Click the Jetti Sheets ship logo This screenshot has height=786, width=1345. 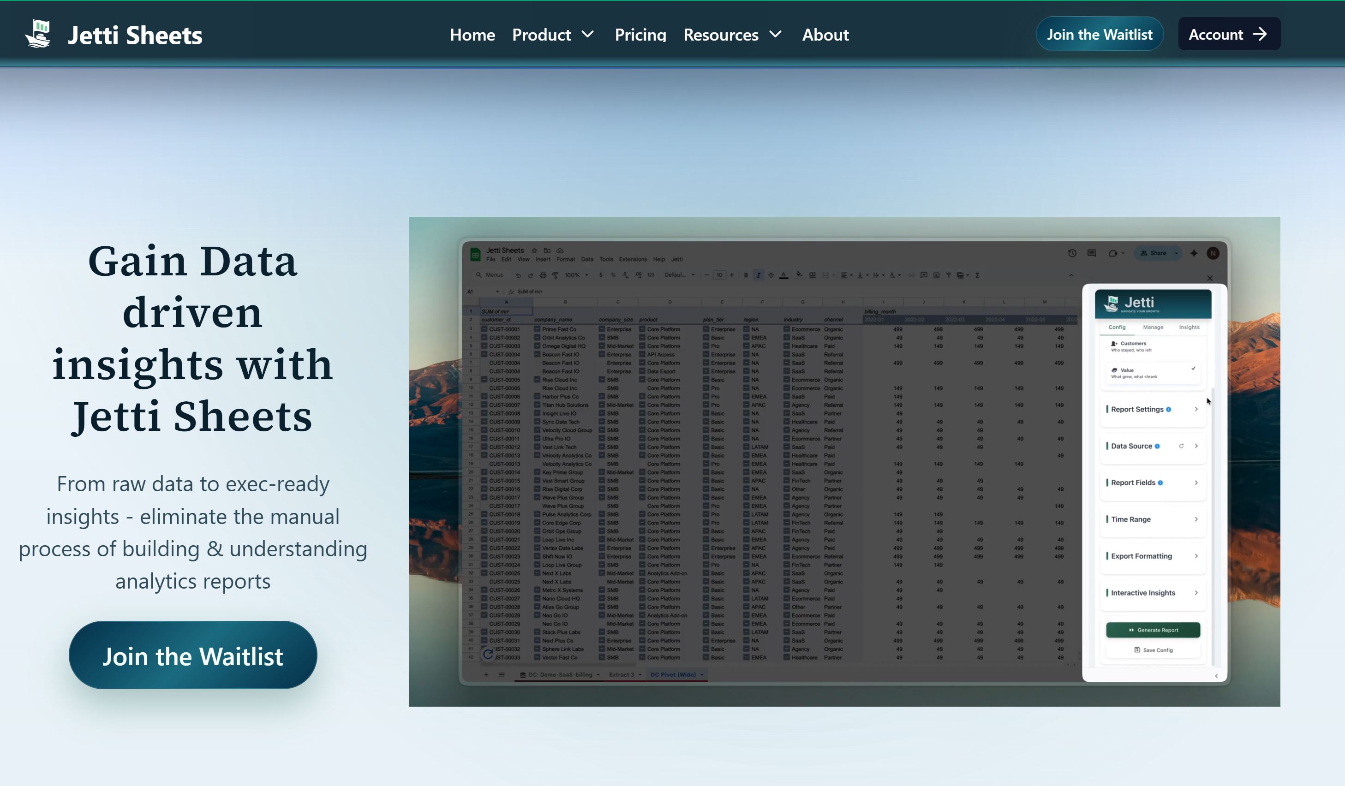tap(38, 34)
